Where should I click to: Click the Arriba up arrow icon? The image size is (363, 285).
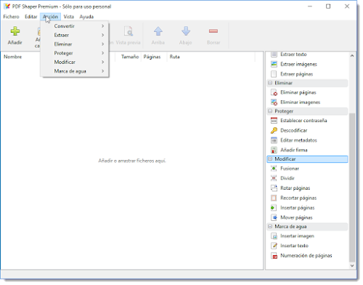[x=158, y=31]
